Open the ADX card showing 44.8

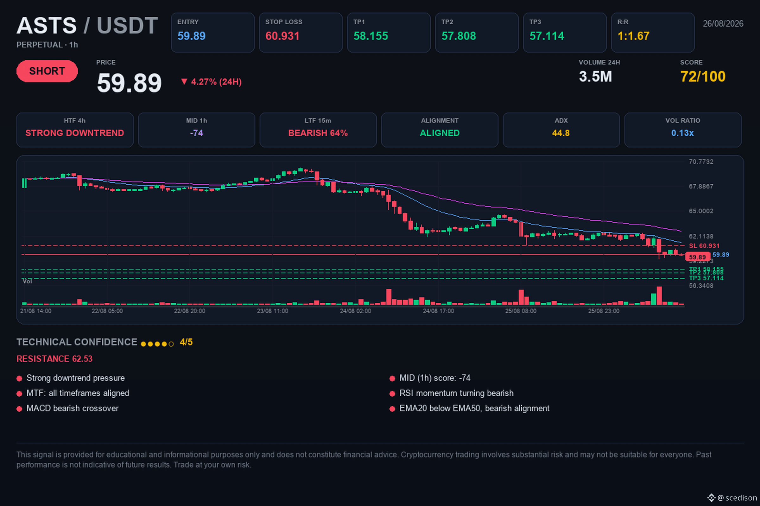[x=561, y=130]
